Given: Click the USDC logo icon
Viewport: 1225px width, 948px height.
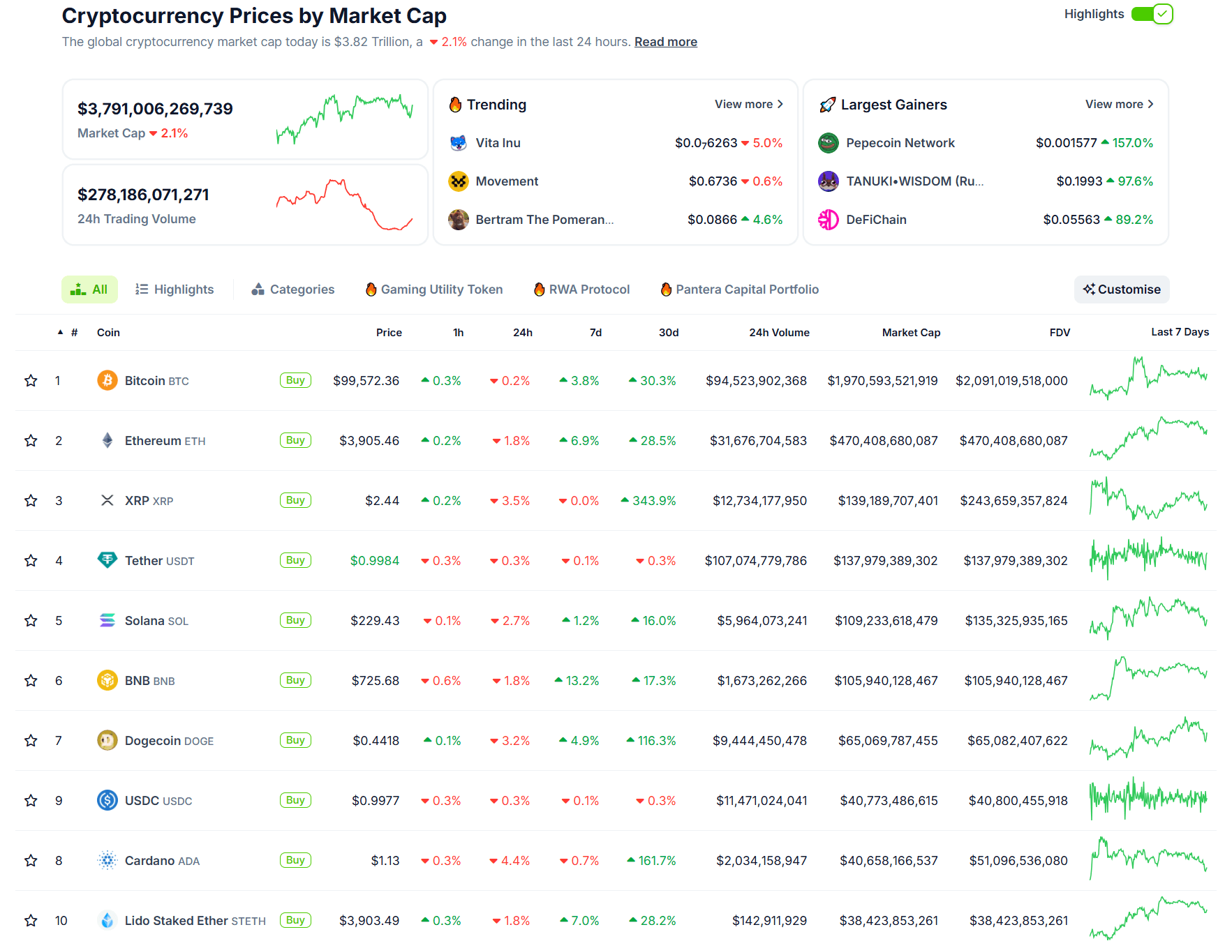Looking at the screenshot, I should 107,800.
